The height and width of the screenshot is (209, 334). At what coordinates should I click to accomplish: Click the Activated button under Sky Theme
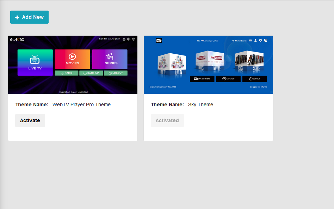coord(167,120)
